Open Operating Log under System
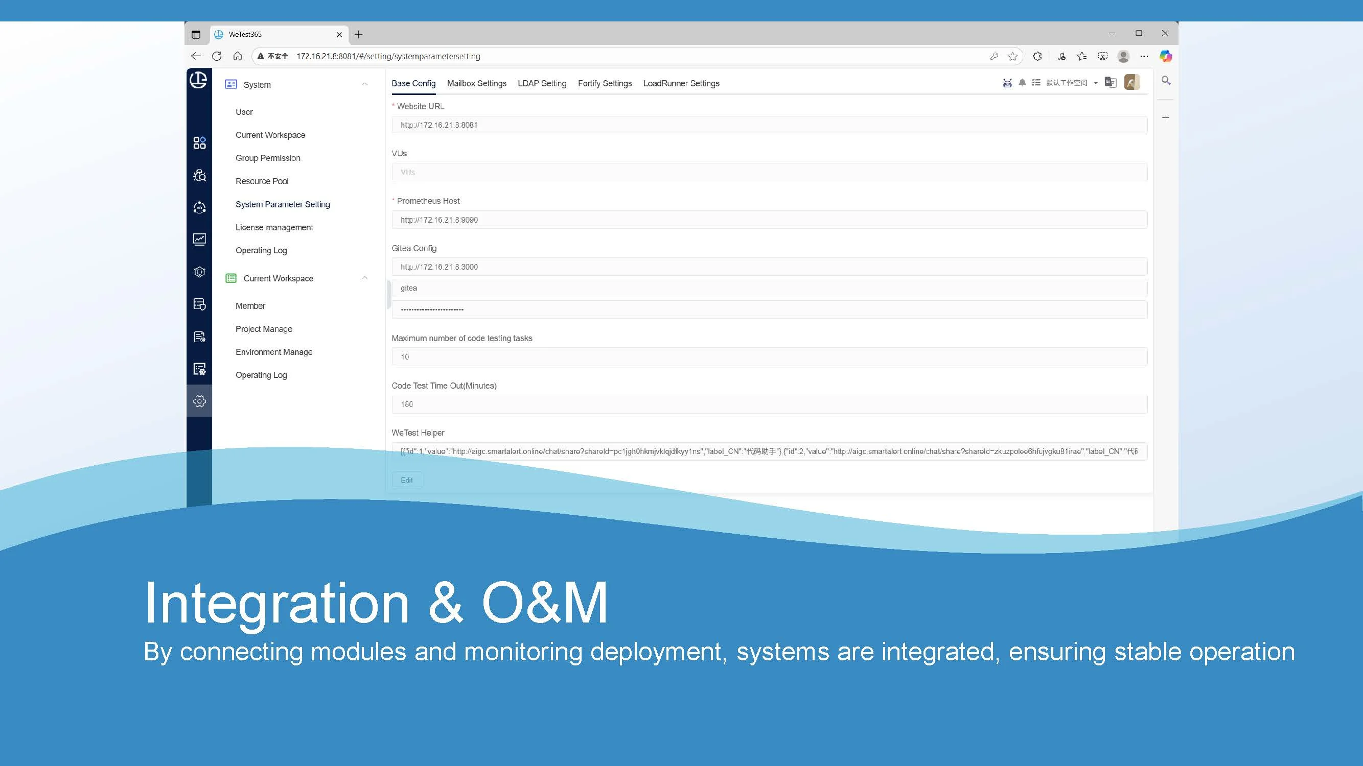The width and height of the screenshot is (1363, 766). (x=261, y=251)
